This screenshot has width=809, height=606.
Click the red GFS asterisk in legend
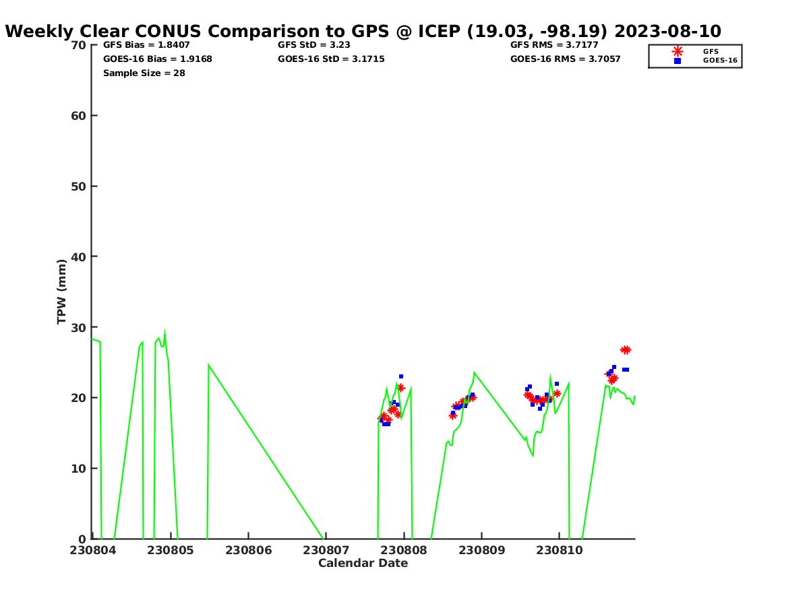(x=677, y=51)
